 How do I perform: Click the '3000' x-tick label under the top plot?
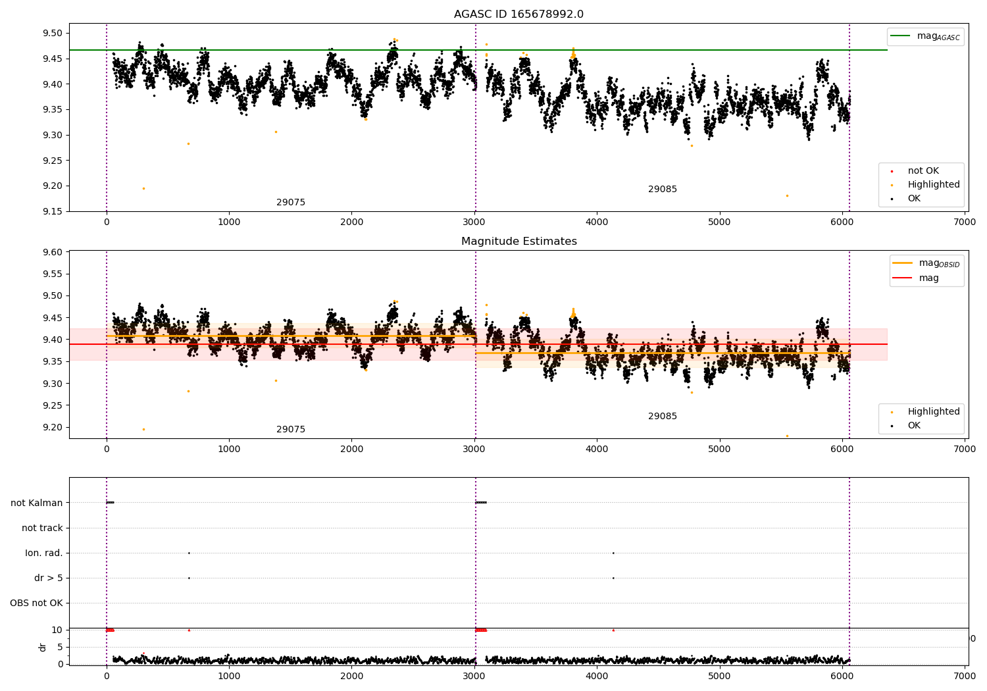coord(474,222)
